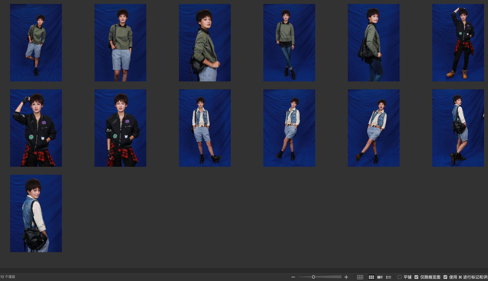Select the denim vest photo with crossed legs
The height and width of the screenshot is (281, 488).
click(289, 128)
